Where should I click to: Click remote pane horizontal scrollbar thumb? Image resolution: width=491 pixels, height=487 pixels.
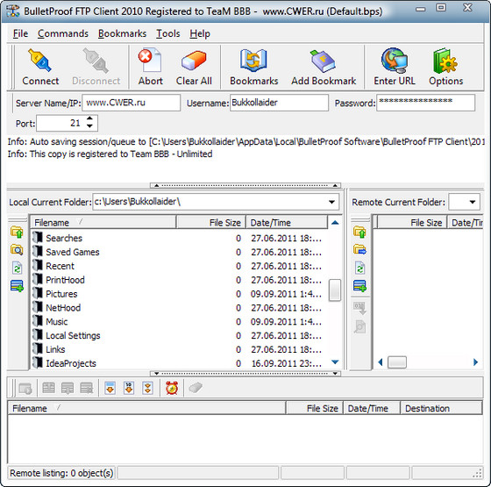click(397, 362)
